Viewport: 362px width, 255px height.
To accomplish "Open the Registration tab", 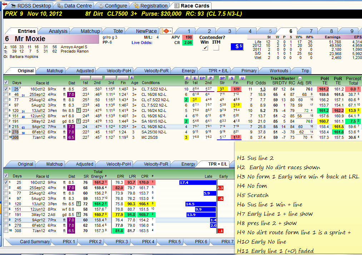I will click(x=150, y=6).
